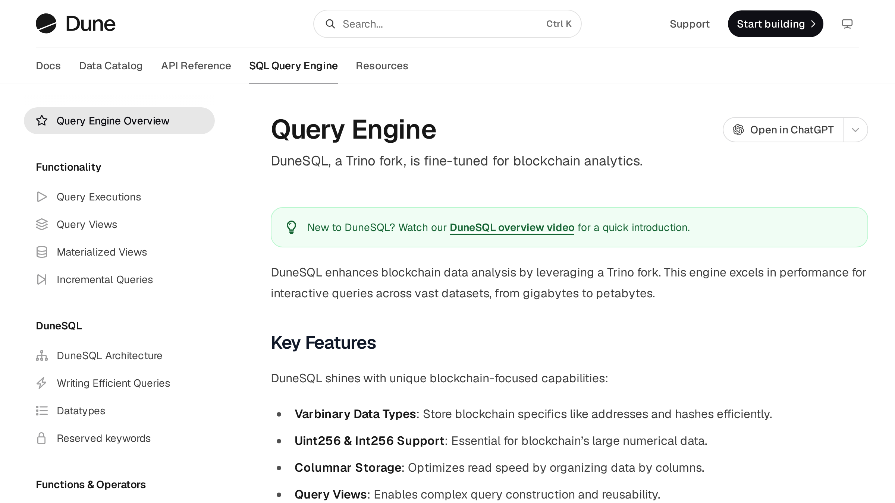Click the search magnifier icon
Image resolution: width=895 pixels, height=503 pixels.
[330, 24]
